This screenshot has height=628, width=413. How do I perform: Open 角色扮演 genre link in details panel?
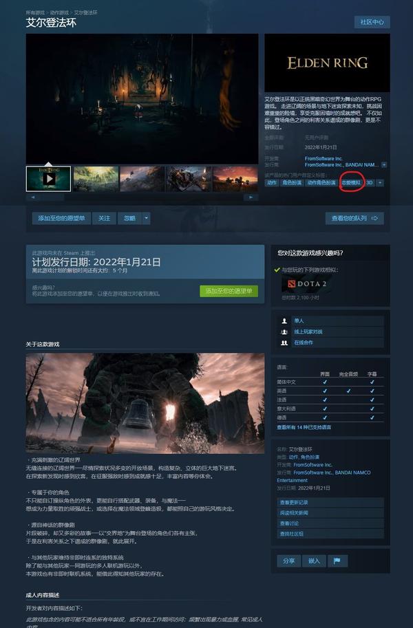pyautogui.click(x=310, y=457)
